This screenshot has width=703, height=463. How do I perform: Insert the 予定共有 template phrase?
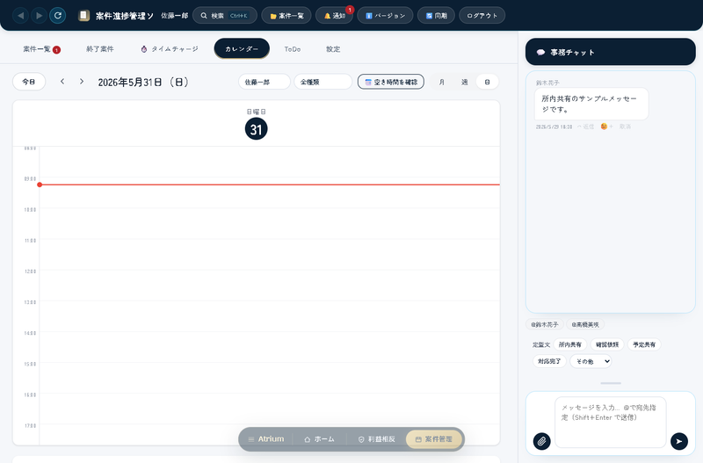(x=644, y=344)
